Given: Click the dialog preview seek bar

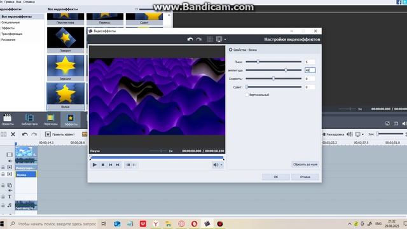Looking at the screenshot, I should 157,157.
